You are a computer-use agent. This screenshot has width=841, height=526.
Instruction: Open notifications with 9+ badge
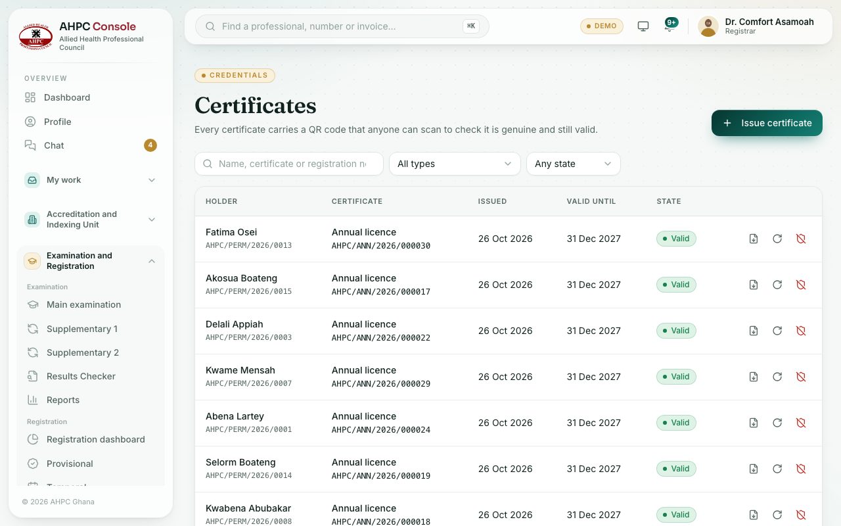(x=670, y=26)
